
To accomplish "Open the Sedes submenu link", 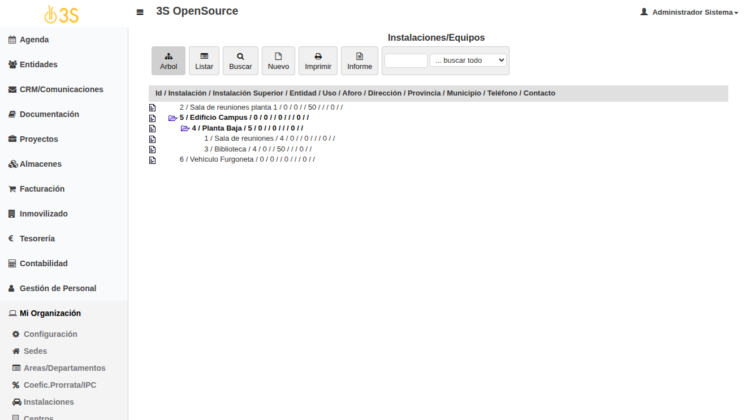I will (35, 351).
